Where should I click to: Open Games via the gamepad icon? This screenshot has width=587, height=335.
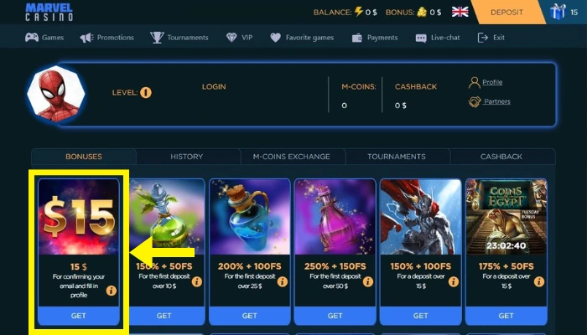pyautogui.click(x=32, y=38)
